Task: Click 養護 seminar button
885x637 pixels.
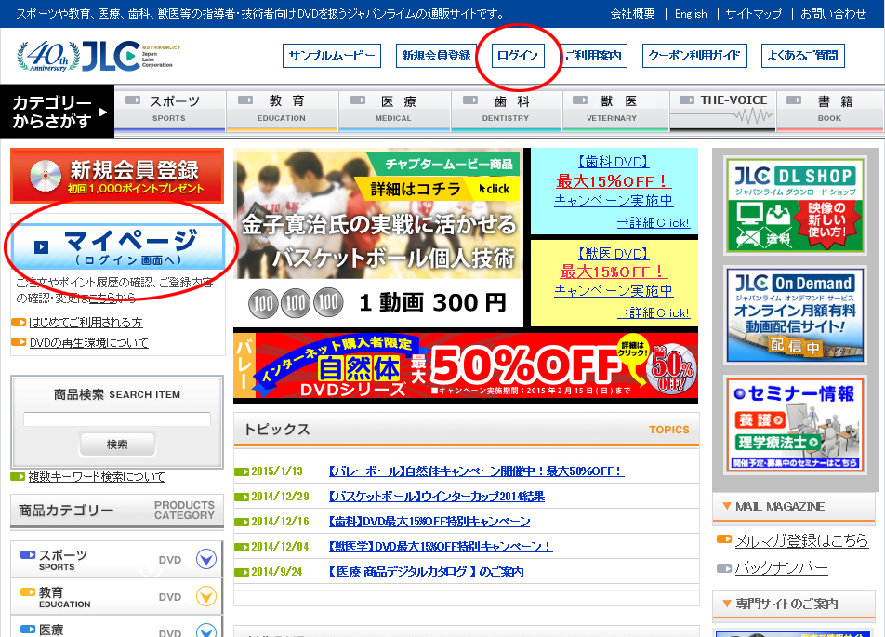Action: coord(760,420)
